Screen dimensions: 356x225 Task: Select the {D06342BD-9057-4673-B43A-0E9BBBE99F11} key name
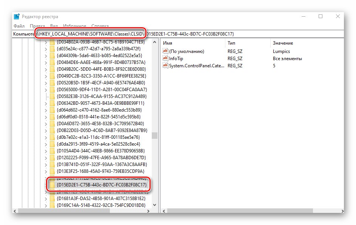(x=100, y=103)
